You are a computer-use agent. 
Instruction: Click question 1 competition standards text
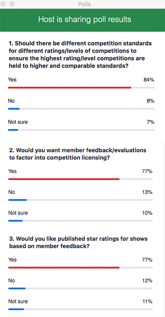click(80, 55)
